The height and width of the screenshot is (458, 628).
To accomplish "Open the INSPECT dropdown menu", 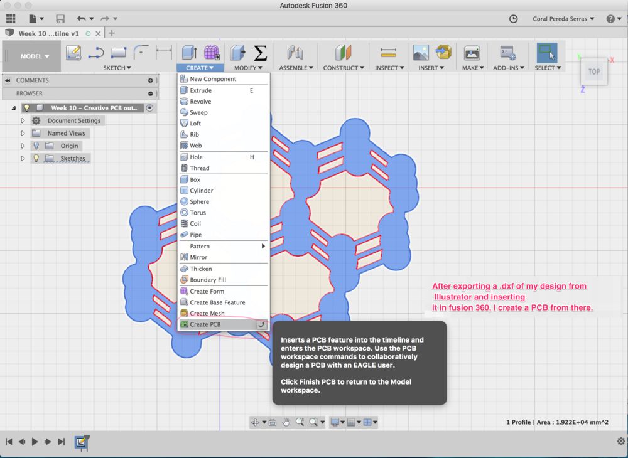I will point(390,68).
